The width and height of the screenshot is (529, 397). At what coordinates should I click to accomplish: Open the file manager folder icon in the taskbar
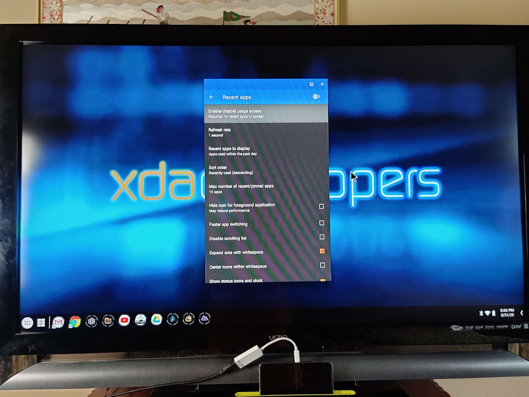coord(108,320)
